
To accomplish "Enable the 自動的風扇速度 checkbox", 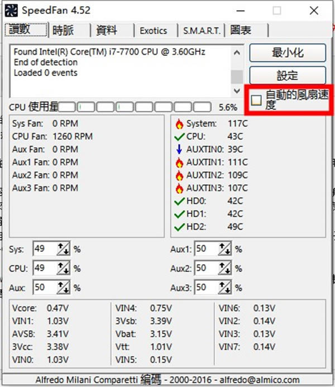I will pos(256,100).
